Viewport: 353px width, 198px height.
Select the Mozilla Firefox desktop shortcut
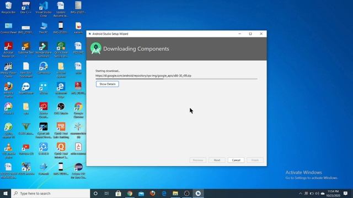[x=9, y=90]
